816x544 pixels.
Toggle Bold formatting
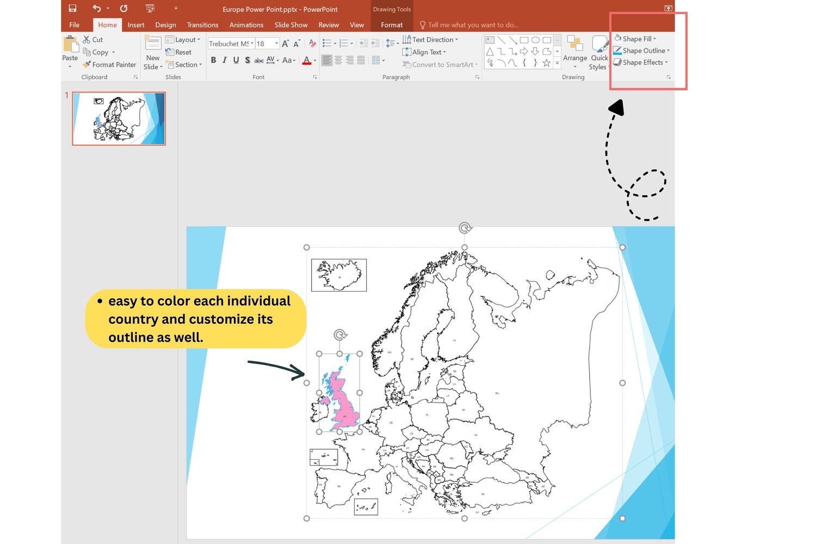click(213, 60)
